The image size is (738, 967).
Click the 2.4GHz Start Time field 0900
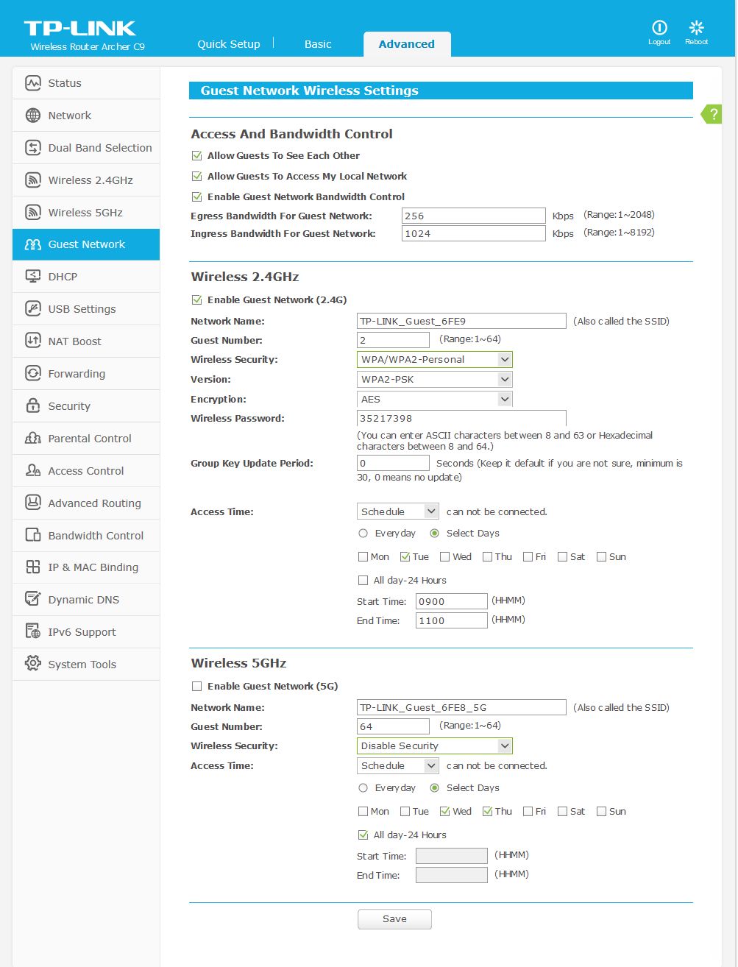(451, 601)
